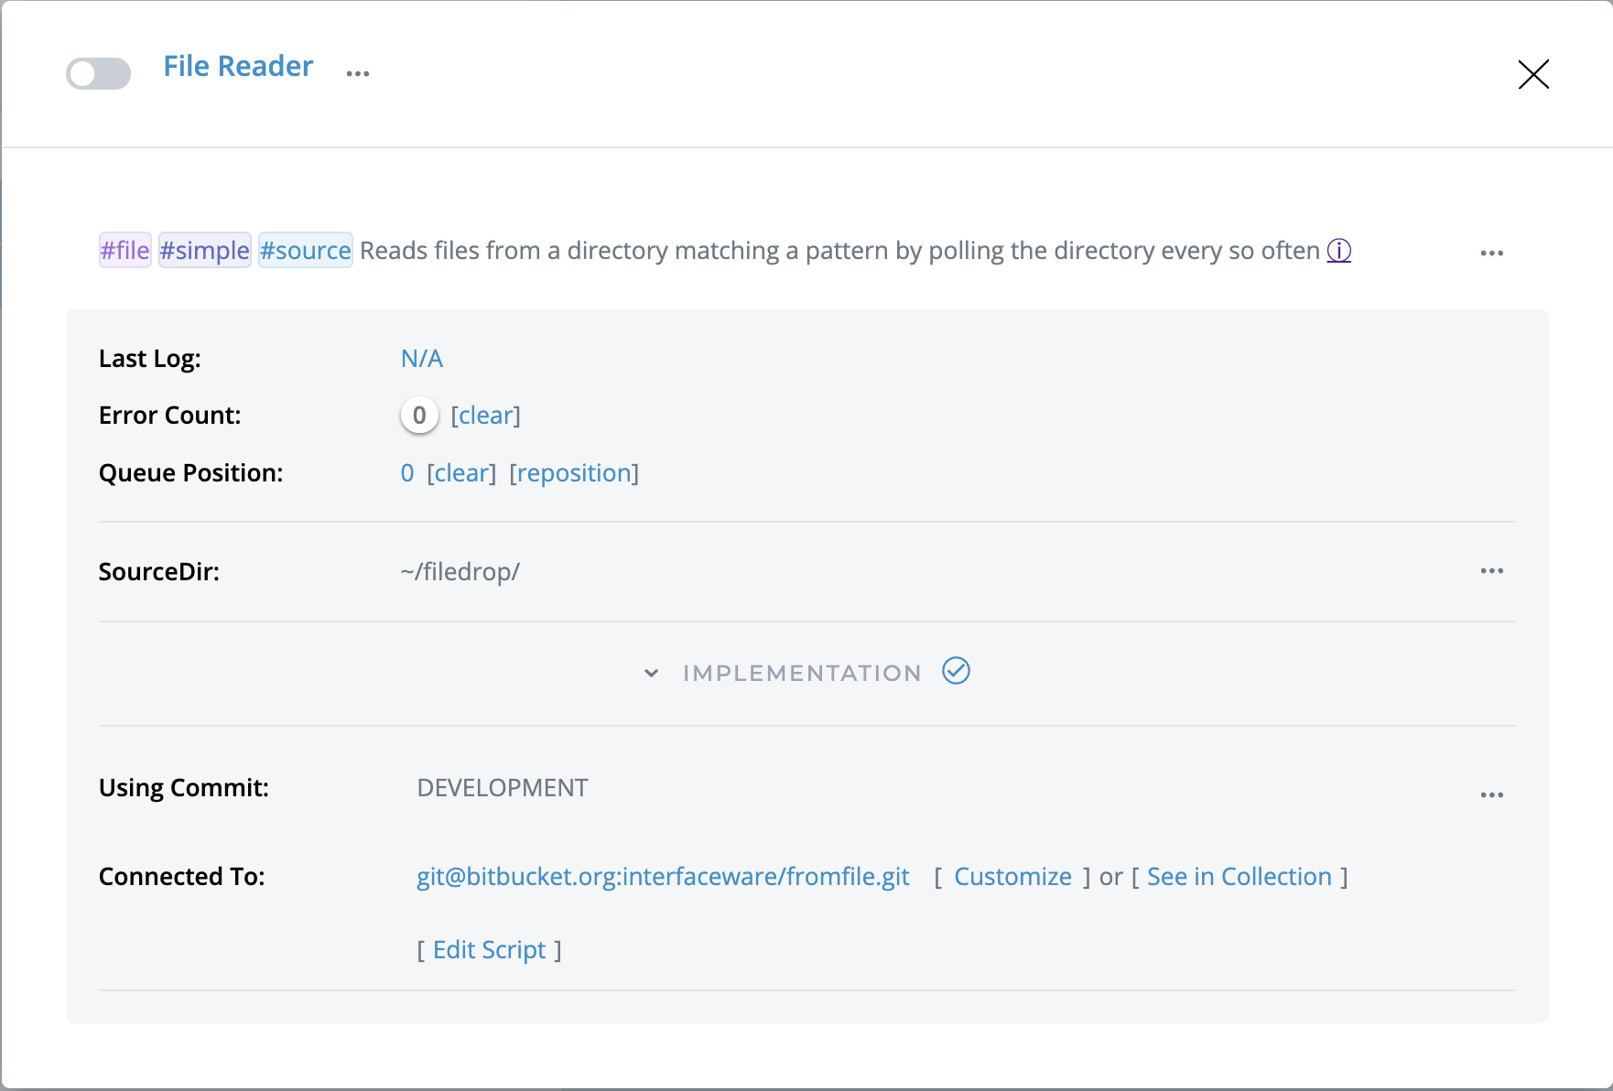
Task: Open the Using Commit row ellipsis menu
Action: pos(1491,795)
